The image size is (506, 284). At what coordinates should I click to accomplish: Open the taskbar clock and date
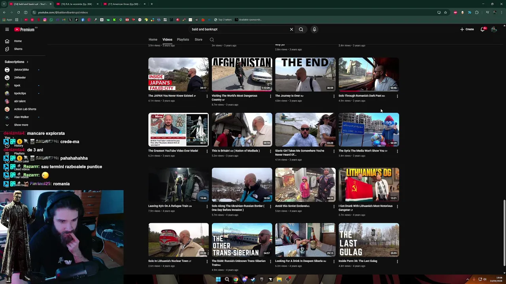click(x=496, y=280)
